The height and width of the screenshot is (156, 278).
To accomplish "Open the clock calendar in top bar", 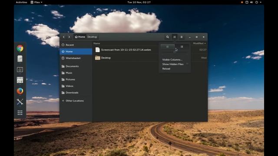I will 139,2.
